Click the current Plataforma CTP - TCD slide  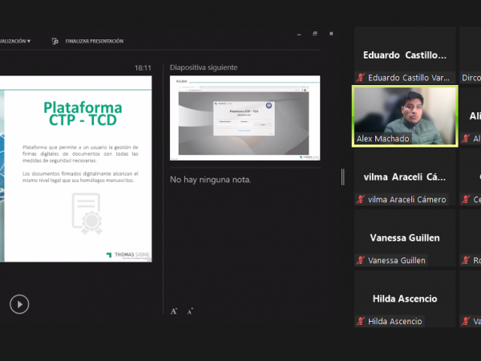[x=76, y=168]
